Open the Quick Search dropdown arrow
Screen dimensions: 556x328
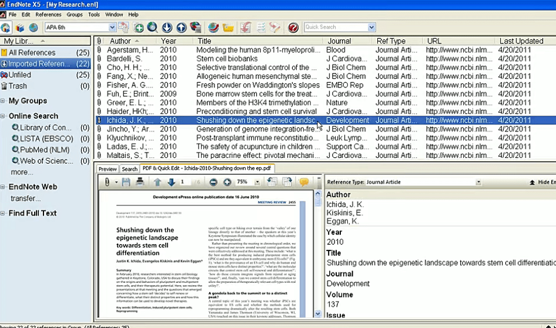tap(371, 27)
